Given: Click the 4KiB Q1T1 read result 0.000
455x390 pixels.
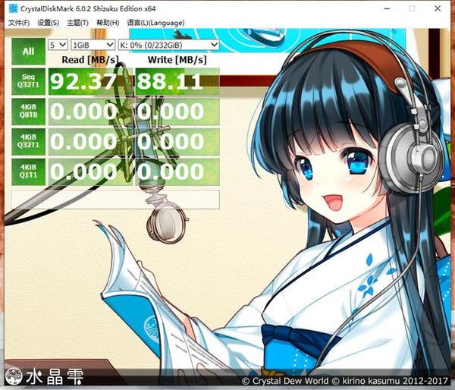Looking at the screenshot, I should click(x=90, y=172).
